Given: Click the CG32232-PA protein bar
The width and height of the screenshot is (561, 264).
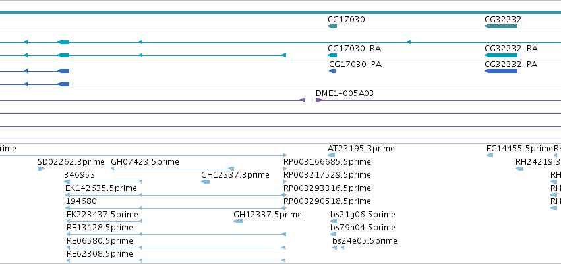Looking at the screenshot, I should 501,71.
